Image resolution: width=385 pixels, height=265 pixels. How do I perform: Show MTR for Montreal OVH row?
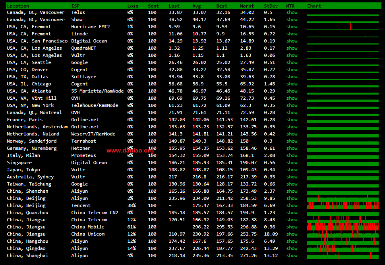(x=292, y=112)
